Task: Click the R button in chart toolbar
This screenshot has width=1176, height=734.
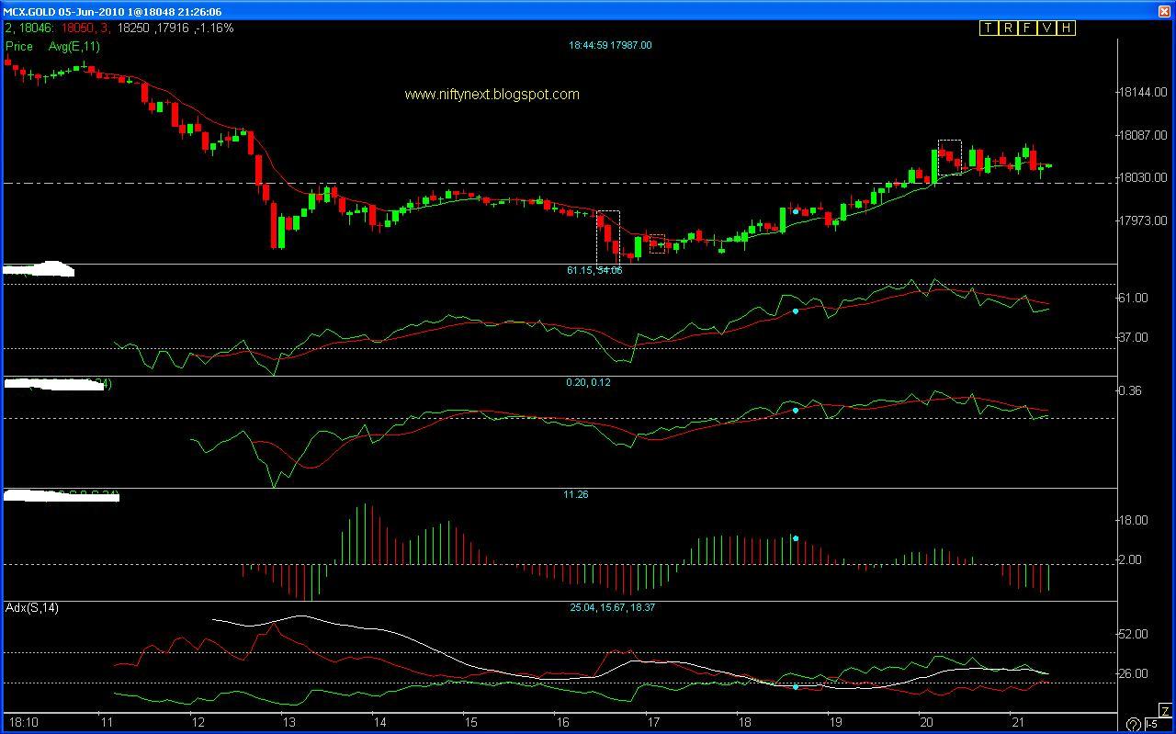Action: click(1008, 28)
